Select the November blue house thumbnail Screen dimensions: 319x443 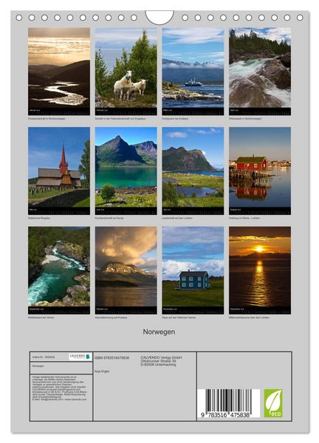[x=193, y=270]
